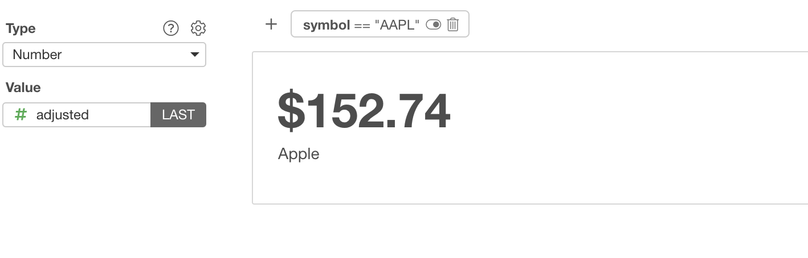Screen dimensions: 808x258
Task: Click the green # icon beside adjusted
Action: pyautogui.click(x=21, y=115)
